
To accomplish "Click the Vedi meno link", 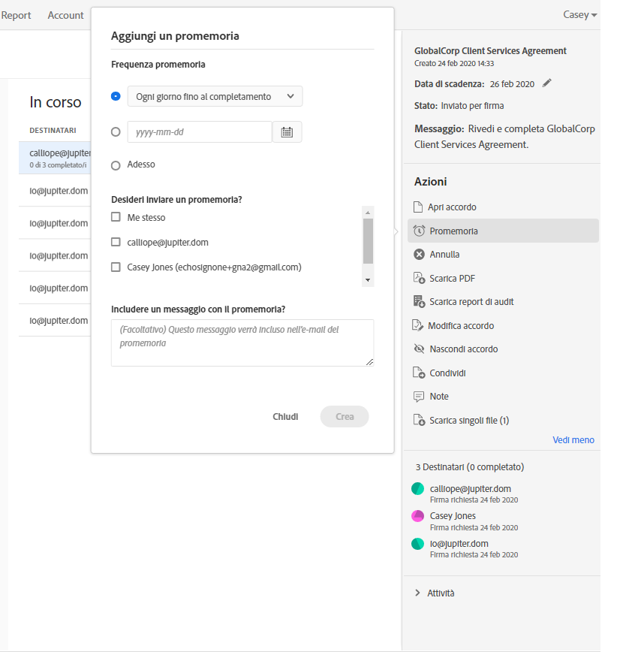I will [573, 439].
